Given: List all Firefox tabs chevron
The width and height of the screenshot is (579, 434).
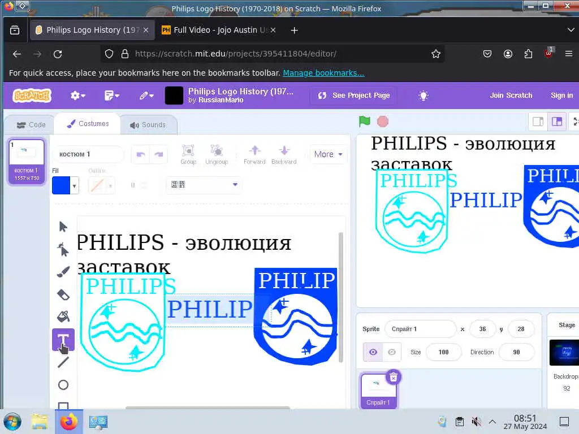Looking at the screenshot, I should [571, 30].
